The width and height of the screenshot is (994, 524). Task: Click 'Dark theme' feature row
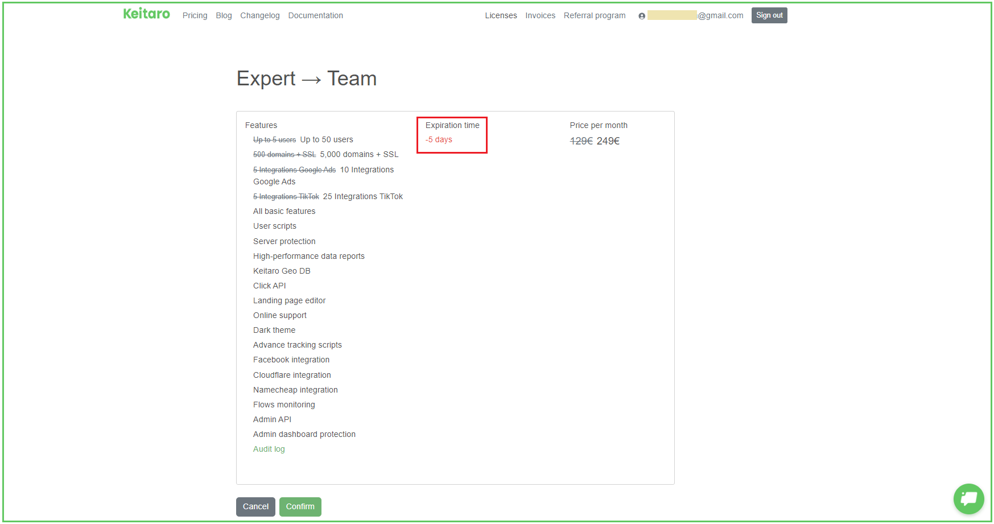[274, 330]
